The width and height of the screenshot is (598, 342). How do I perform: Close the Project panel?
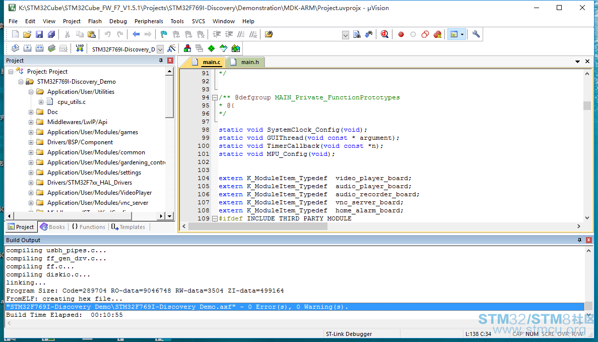point(170,61)
